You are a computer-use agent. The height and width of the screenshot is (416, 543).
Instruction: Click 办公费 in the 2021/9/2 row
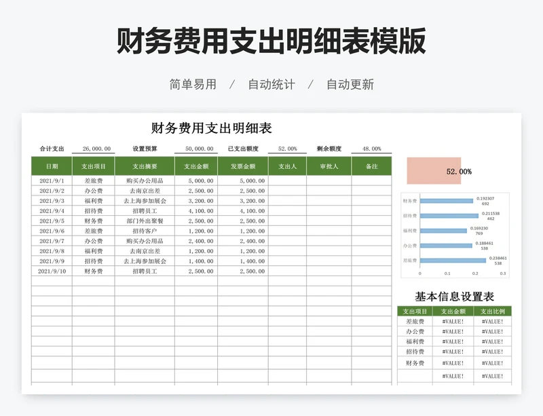coord(94,191)
